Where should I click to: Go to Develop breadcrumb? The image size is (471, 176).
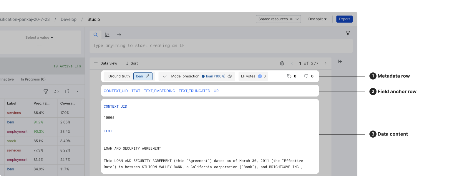click(x=69, y=19)
